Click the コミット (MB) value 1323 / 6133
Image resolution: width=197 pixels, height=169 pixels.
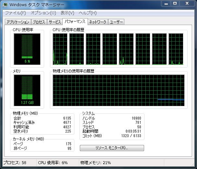point(131,136)
